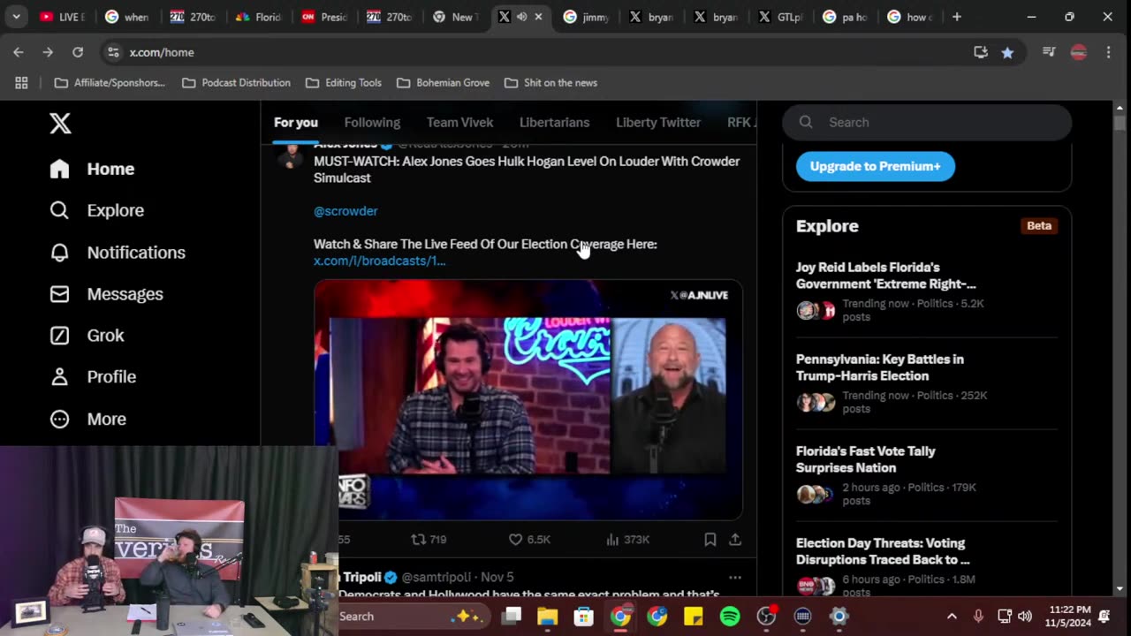1131x636 pixels.
Task: Click Chrome forward arrow
Action: 48,52
